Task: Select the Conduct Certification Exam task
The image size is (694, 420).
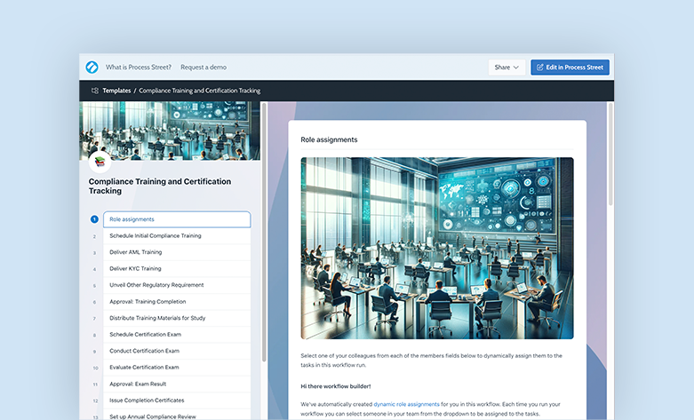Action: [x=177, y=351]
